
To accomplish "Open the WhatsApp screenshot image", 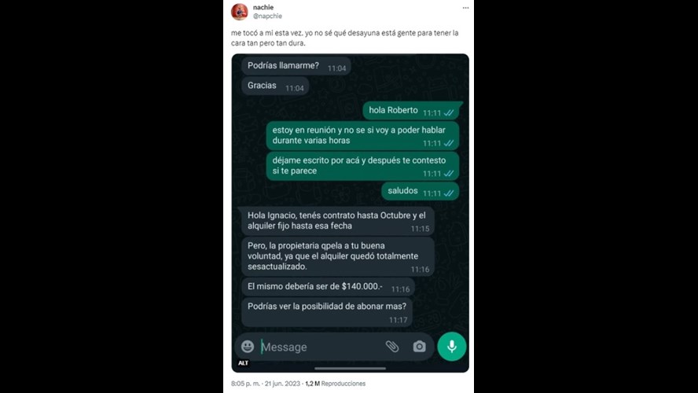I will point(351,213).
